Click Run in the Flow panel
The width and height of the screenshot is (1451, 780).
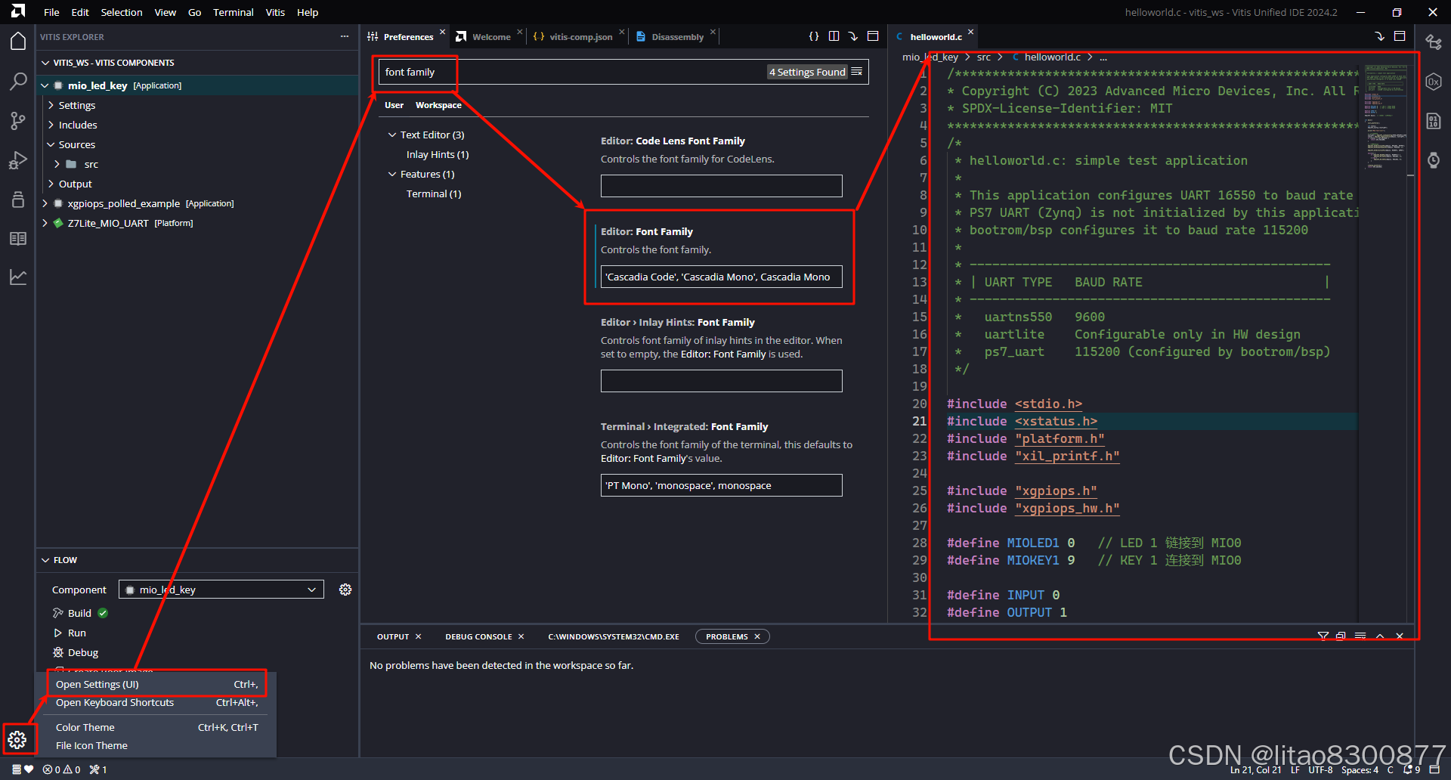[76, 633]
